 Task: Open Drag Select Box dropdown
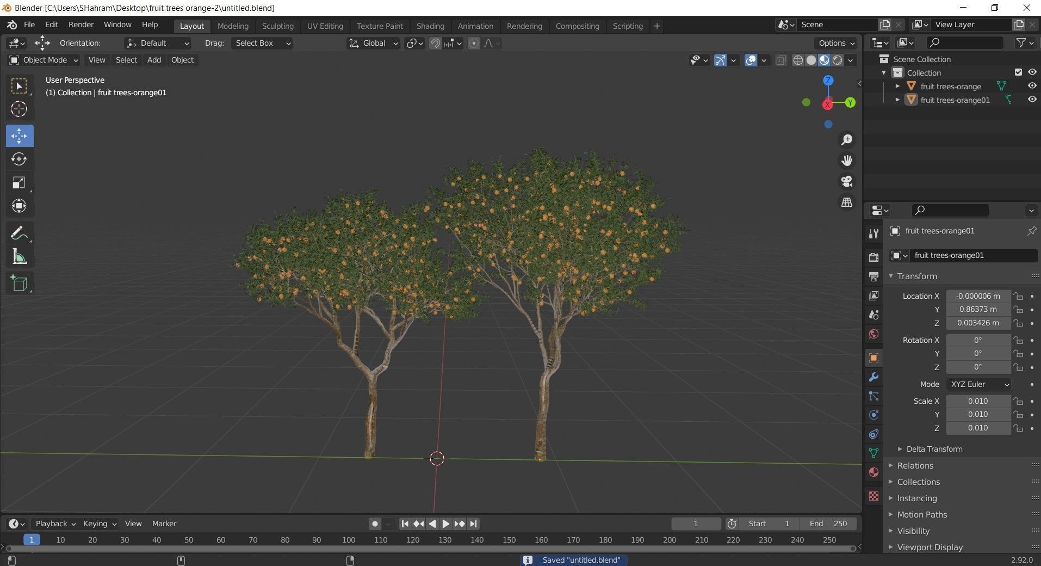click(x=262, y=43)
